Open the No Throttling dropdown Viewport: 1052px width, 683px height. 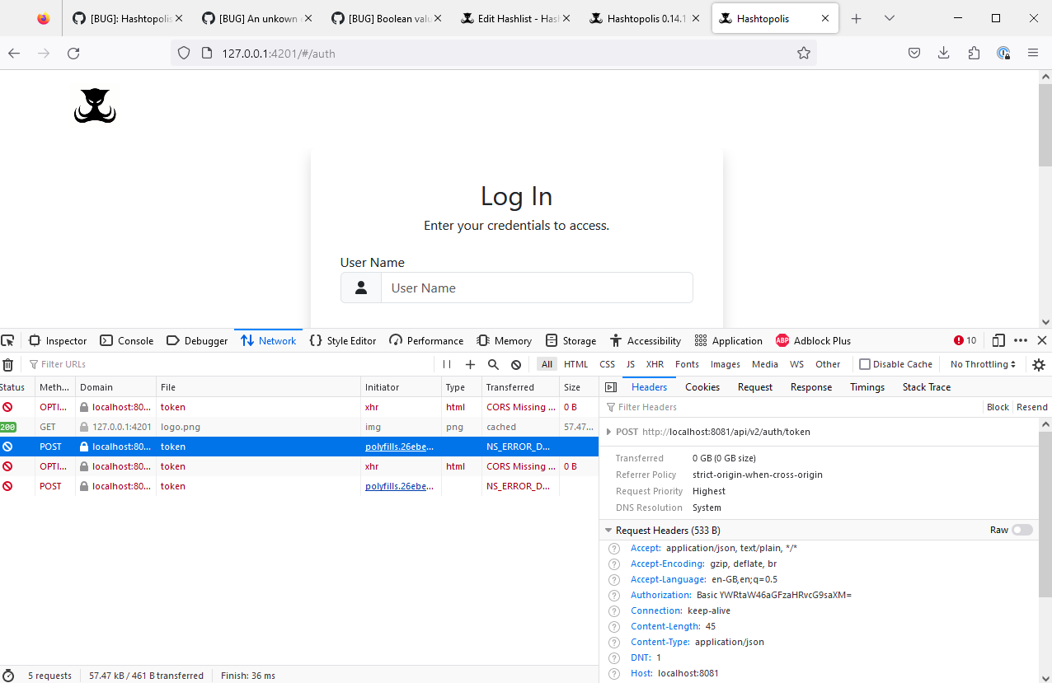pyautogui.click(x=982, y=364)
